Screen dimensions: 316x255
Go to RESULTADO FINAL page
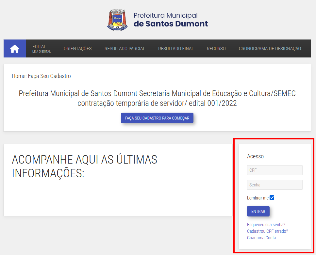(176, 49)
